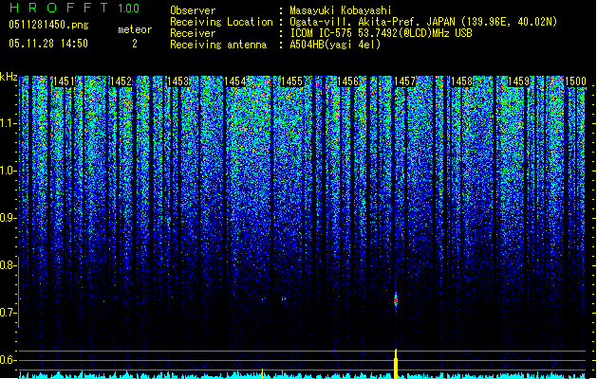Click the small yellow spike near 1454

(262, 373)
